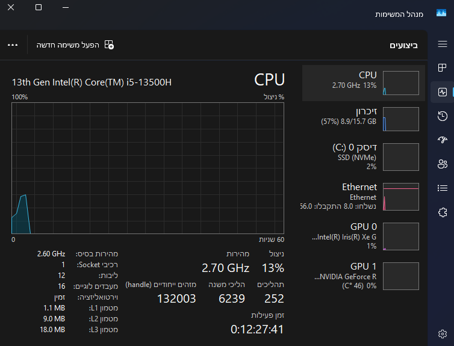Open the Services puzzle-piece icon
The image size is (454, 346).
442,212
